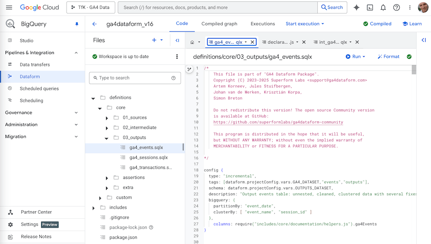This screenshot has height=244, width=431.
Task: Click the home icon in editor tab bar
Action: click(192, 42)
